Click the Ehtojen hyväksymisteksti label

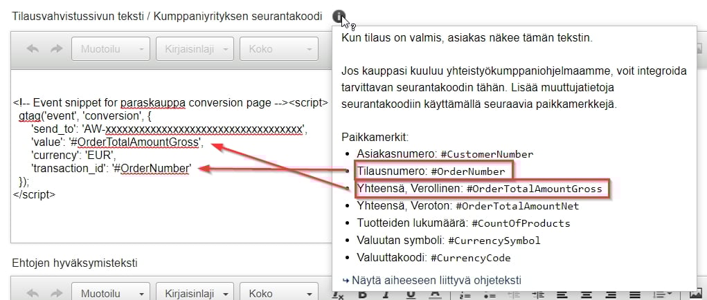pyautogui.click(x=74, y=263)
